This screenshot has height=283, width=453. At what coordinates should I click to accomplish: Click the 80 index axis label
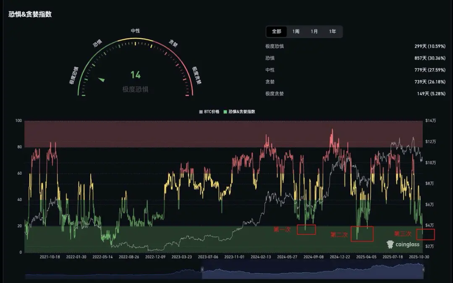tap(19, 147)
